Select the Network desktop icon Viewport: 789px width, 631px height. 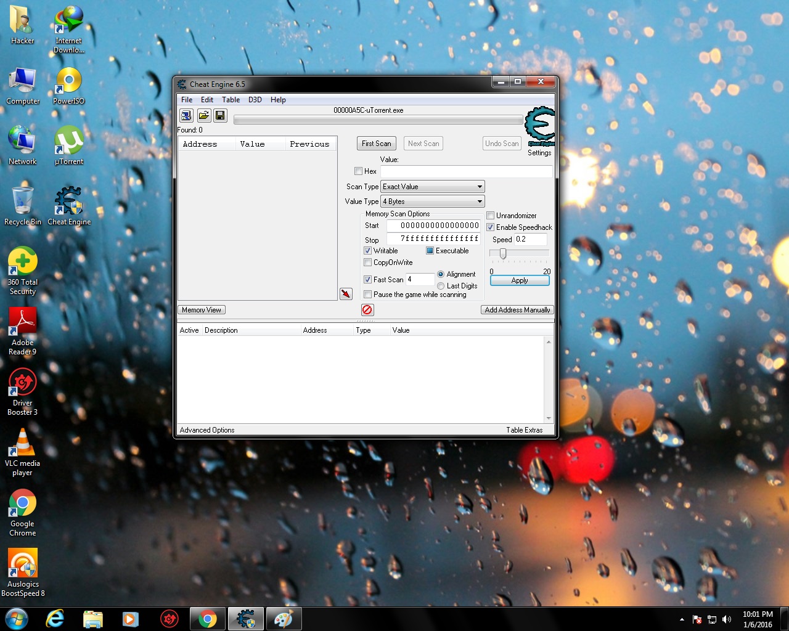point(23,146)
